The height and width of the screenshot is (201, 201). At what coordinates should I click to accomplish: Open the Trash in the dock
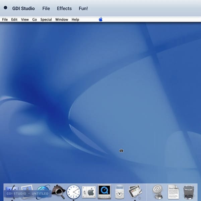tap(189, 192)
